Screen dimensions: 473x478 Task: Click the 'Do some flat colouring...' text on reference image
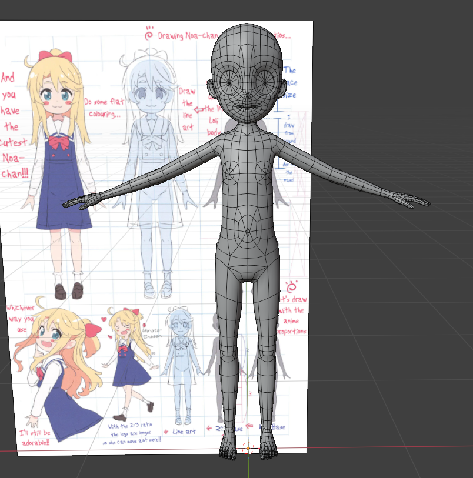tap(104, 108)
